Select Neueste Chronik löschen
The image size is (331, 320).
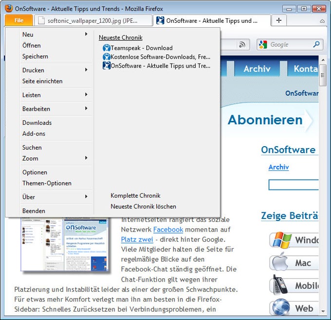coord(143,206)
